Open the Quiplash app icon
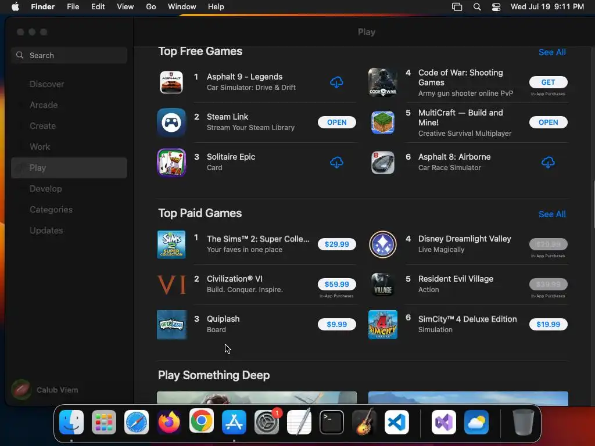 [x=171, y=325]
